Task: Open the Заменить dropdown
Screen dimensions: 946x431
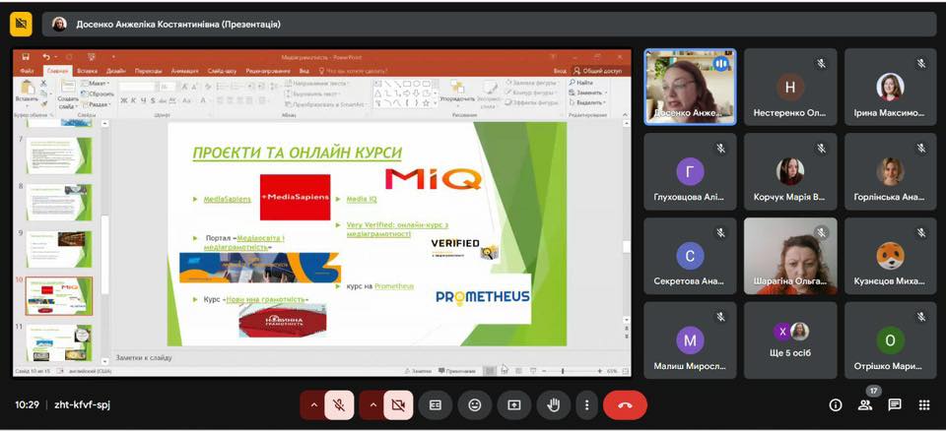Action: click(x=587, y=92)
